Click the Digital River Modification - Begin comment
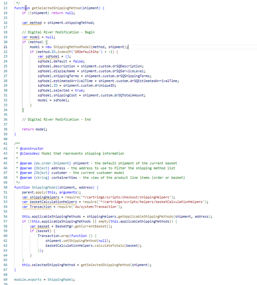Image resolution: width=257 pixels, height=285 pixels. click(58, 32)
